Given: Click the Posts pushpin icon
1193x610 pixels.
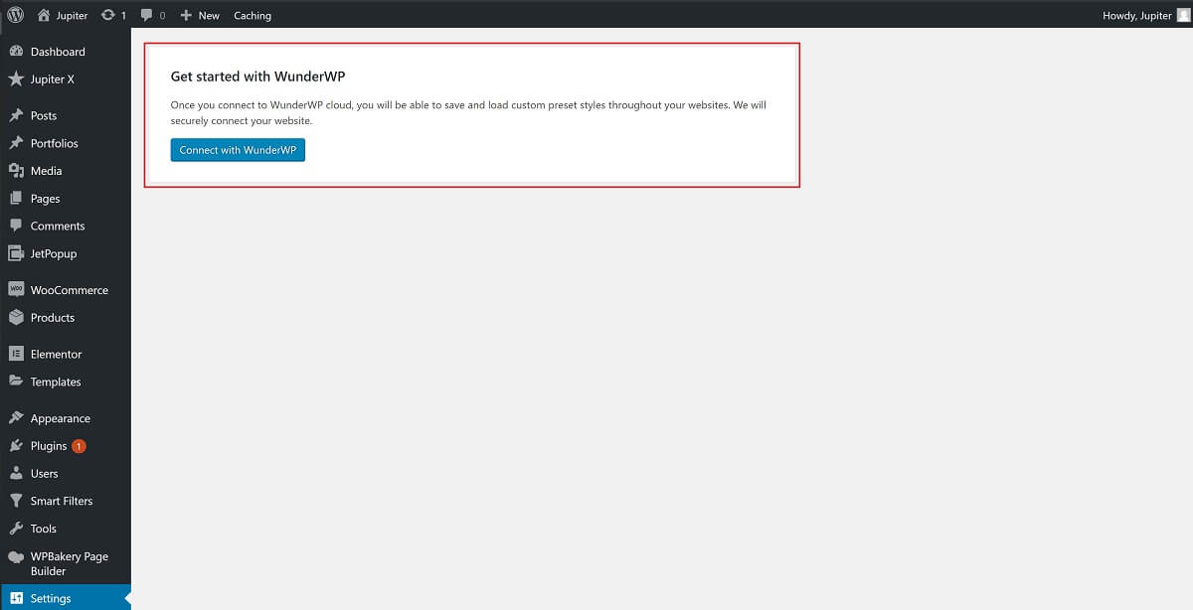Looking at the screenshot, I should 16,115.
